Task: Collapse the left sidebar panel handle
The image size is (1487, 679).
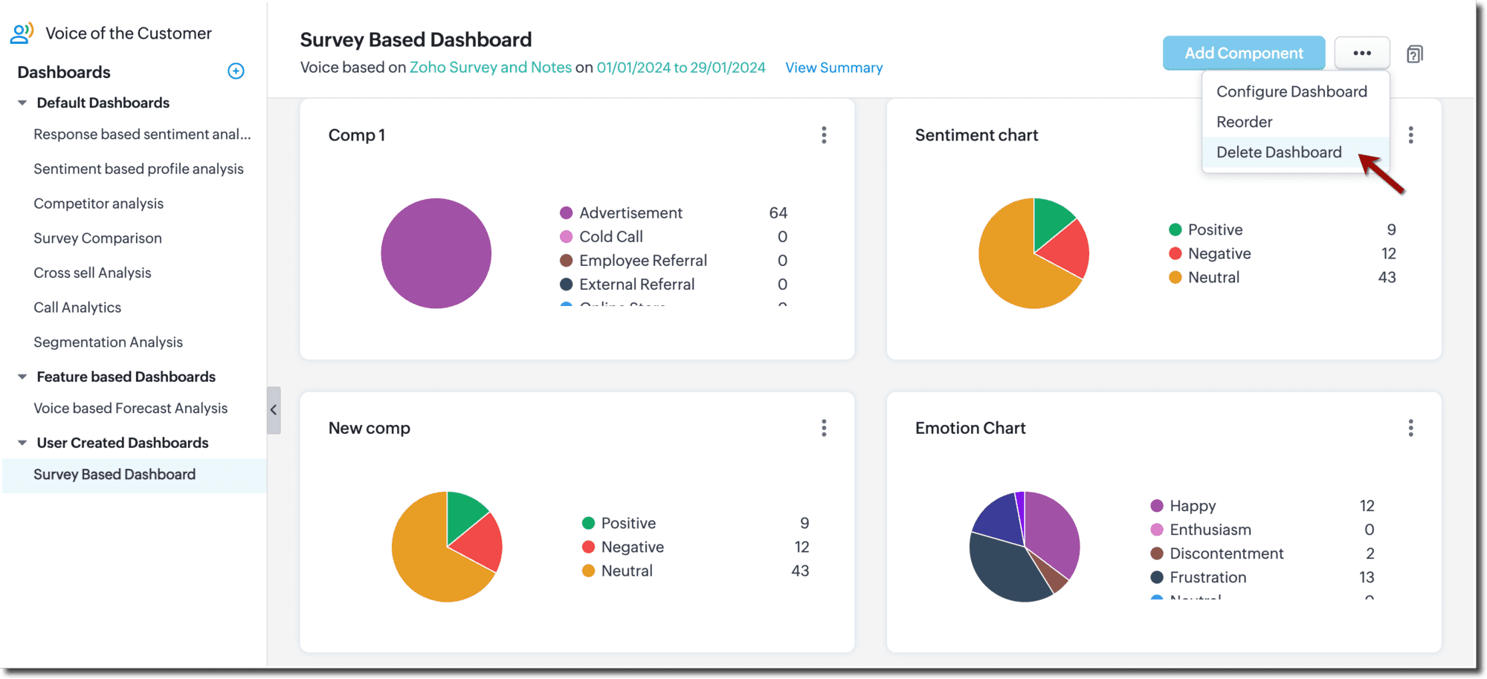Action: [274, 410]
